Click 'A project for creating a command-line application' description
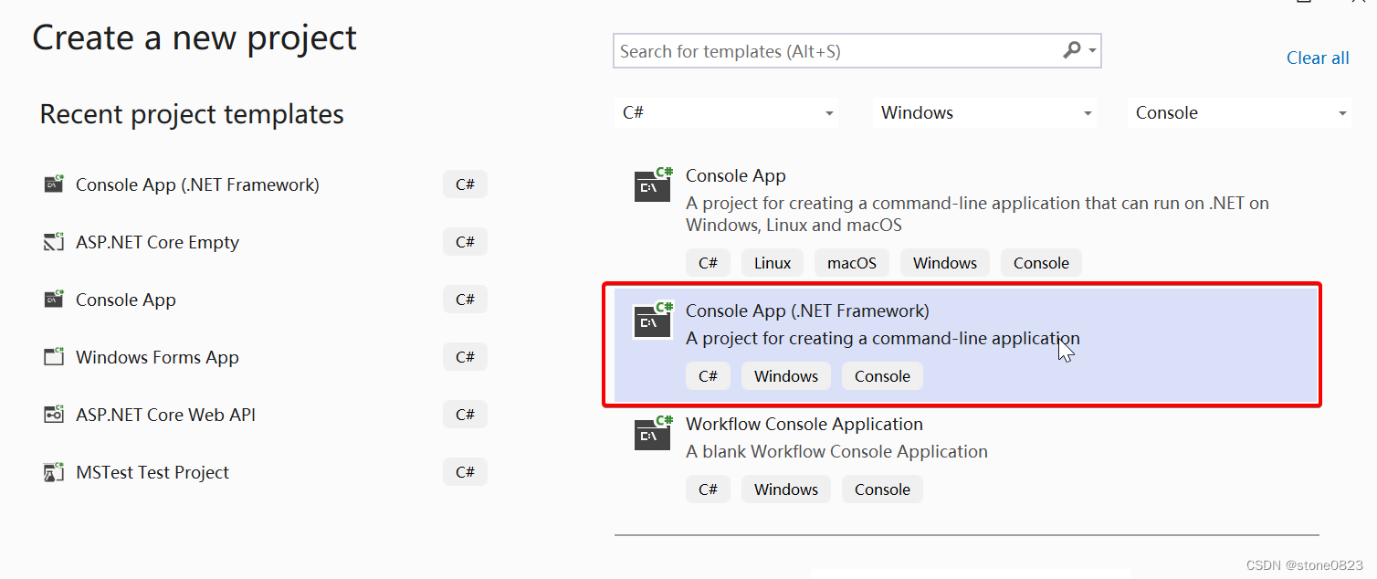This screenshot has height=579, width=1377. [883, 338]
